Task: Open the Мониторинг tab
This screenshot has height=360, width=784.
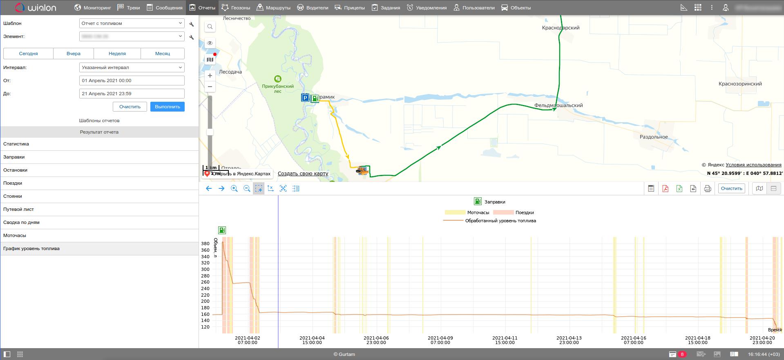Action: 93,8
